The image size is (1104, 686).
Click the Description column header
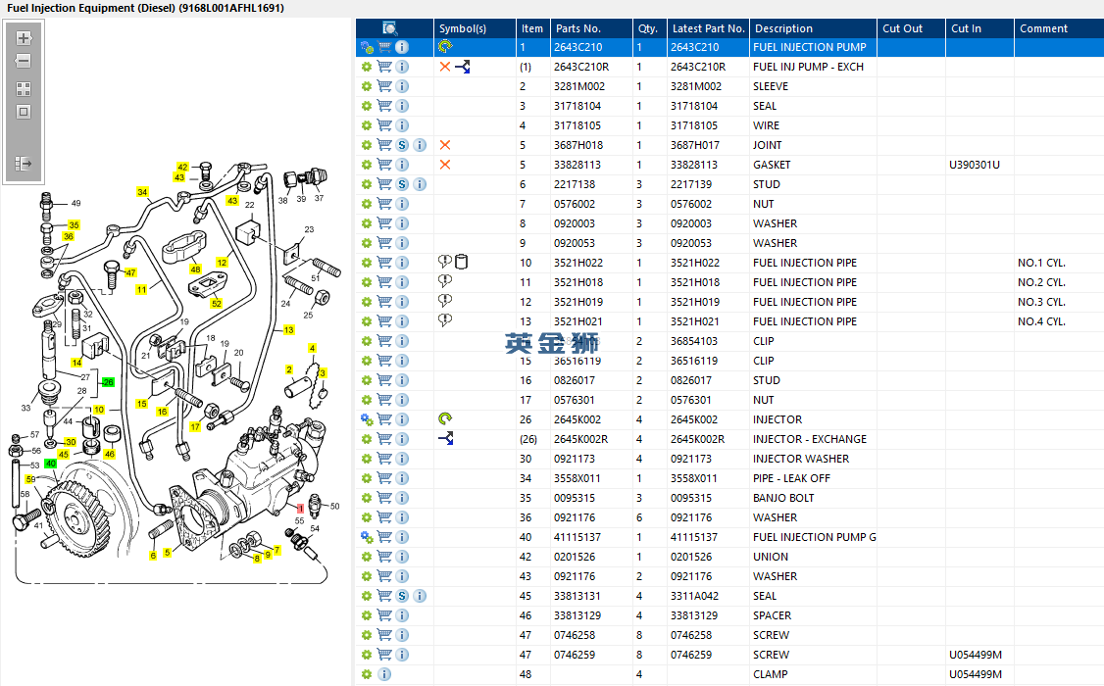783,28
